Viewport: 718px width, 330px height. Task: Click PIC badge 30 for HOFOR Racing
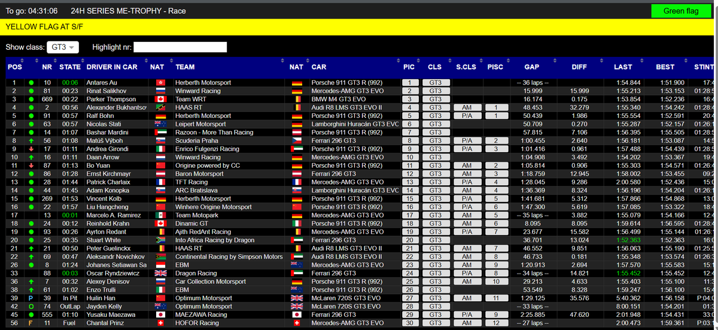pos(409,323)
